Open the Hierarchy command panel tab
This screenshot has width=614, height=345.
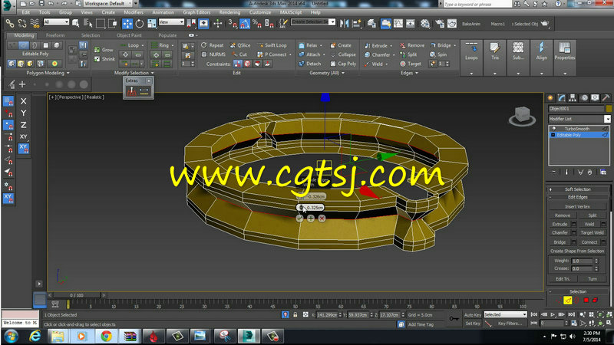573,98
